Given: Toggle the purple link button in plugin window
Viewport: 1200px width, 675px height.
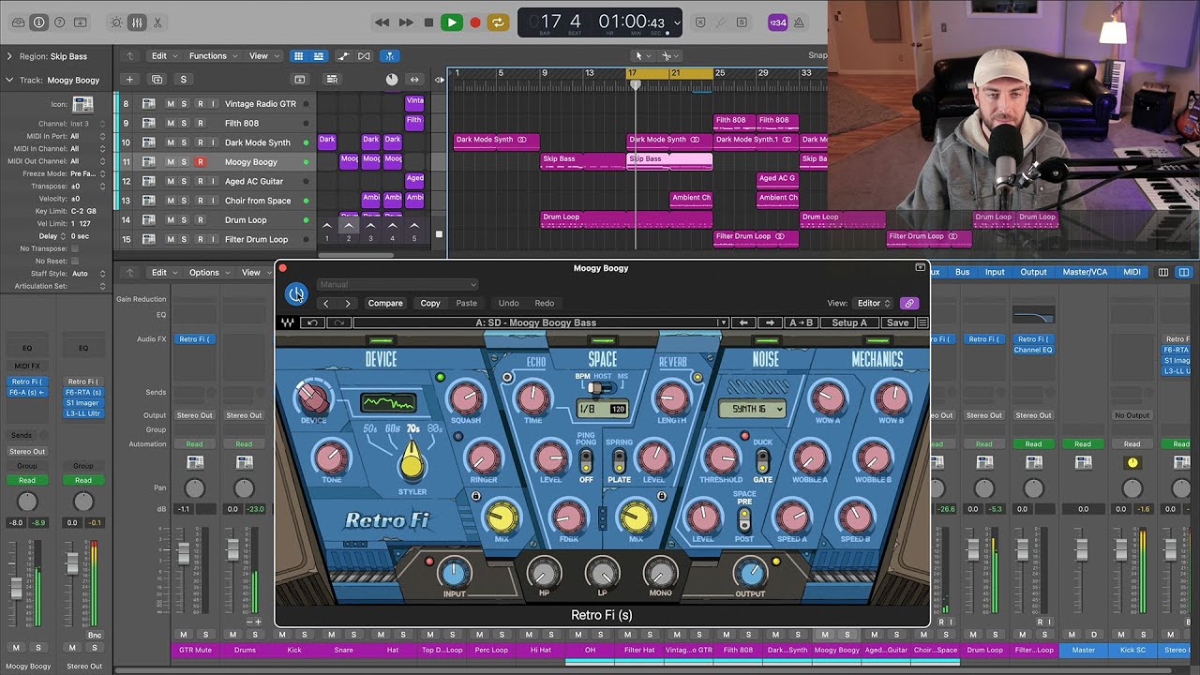Looking at the screenshot, I should click(908, 304).
